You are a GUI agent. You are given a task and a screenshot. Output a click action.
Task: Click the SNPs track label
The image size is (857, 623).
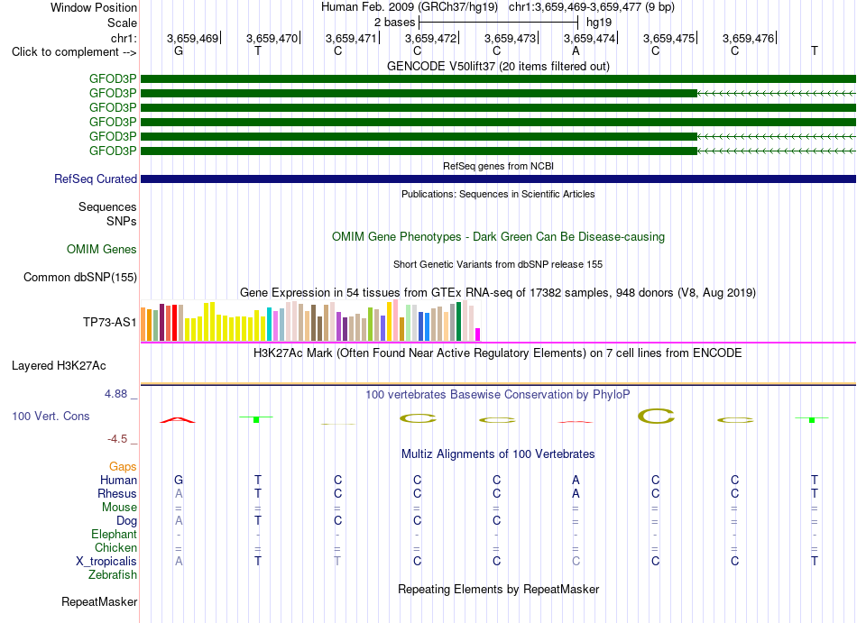point(122,221)
